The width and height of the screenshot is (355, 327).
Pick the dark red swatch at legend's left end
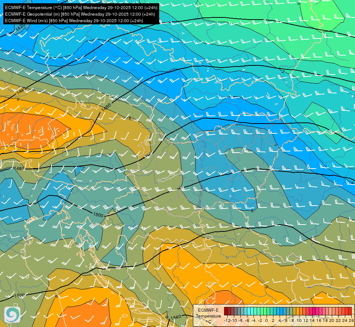tap(226, 311)
